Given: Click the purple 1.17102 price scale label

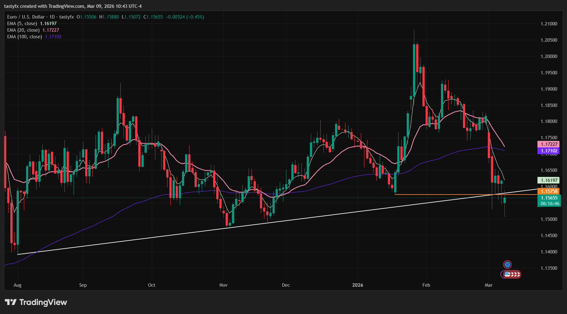Looking at the screenshot, I should [548, 151].
